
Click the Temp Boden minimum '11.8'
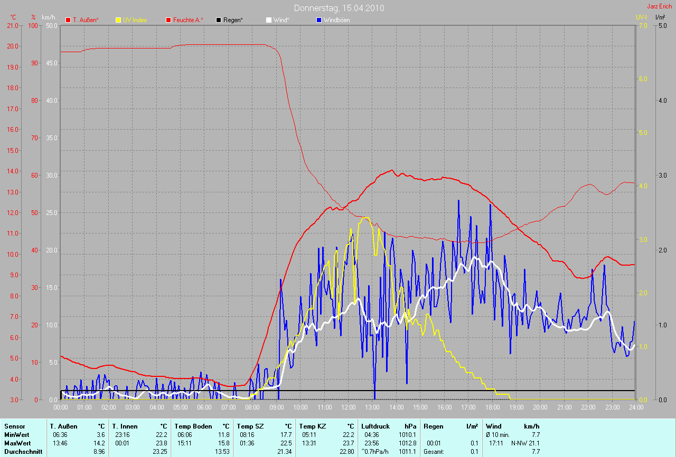[224, 434]
